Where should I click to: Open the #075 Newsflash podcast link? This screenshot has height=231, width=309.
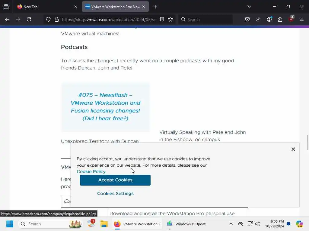coord(105,107)
